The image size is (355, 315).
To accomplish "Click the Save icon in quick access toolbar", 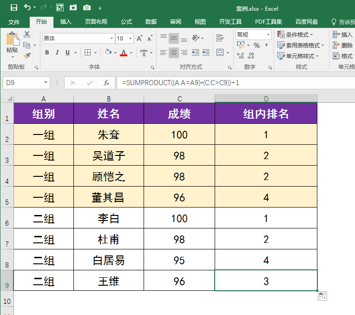I will coord(14,8).
